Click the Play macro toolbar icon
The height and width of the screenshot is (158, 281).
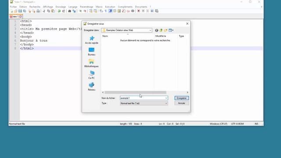[148, 11]
